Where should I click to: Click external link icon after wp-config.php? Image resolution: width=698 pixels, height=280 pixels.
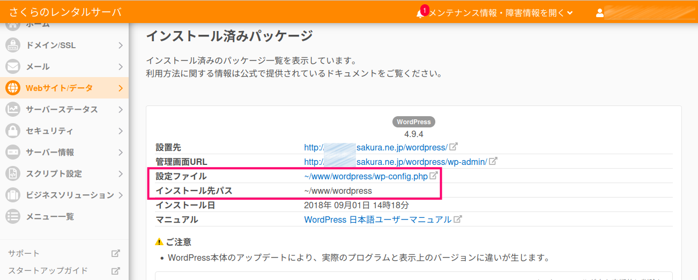pos(434,176)
